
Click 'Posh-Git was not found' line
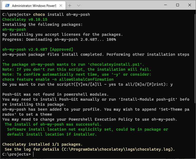point(55,94)
